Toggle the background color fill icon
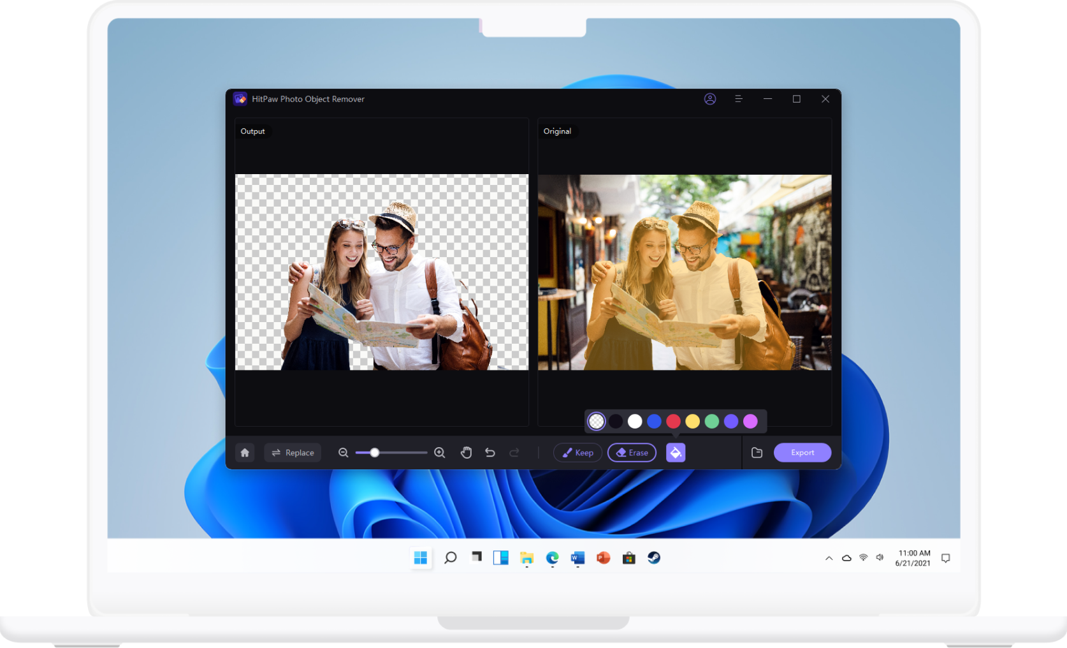The height and width of the screenshot is (648, 1067). pos(676,453)
